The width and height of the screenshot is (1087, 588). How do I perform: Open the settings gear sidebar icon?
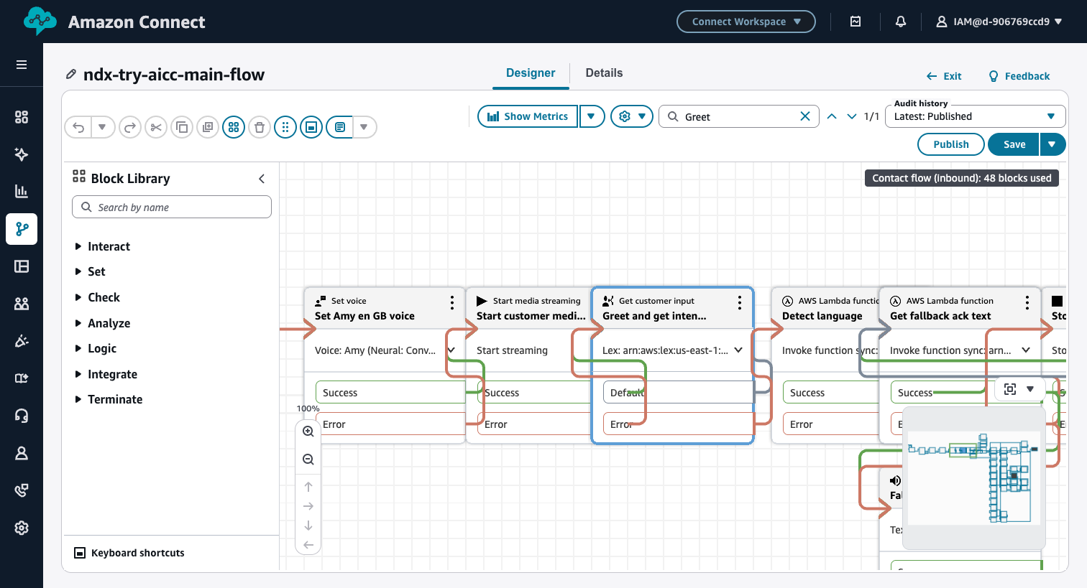click(22, 528)
